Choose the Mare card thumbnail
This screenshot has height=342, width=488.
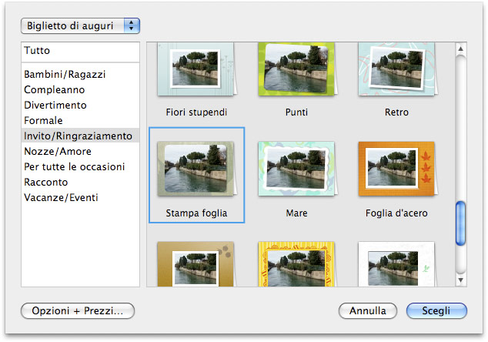click(297, 169)
